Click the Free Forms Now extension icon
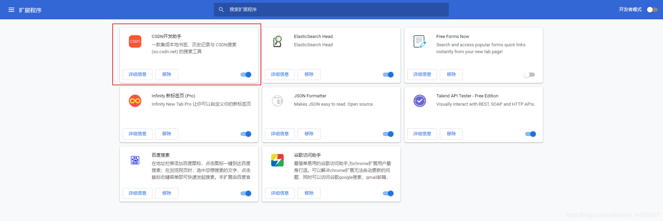This screenshot has width=663, height=221. [x=420, y=41]
